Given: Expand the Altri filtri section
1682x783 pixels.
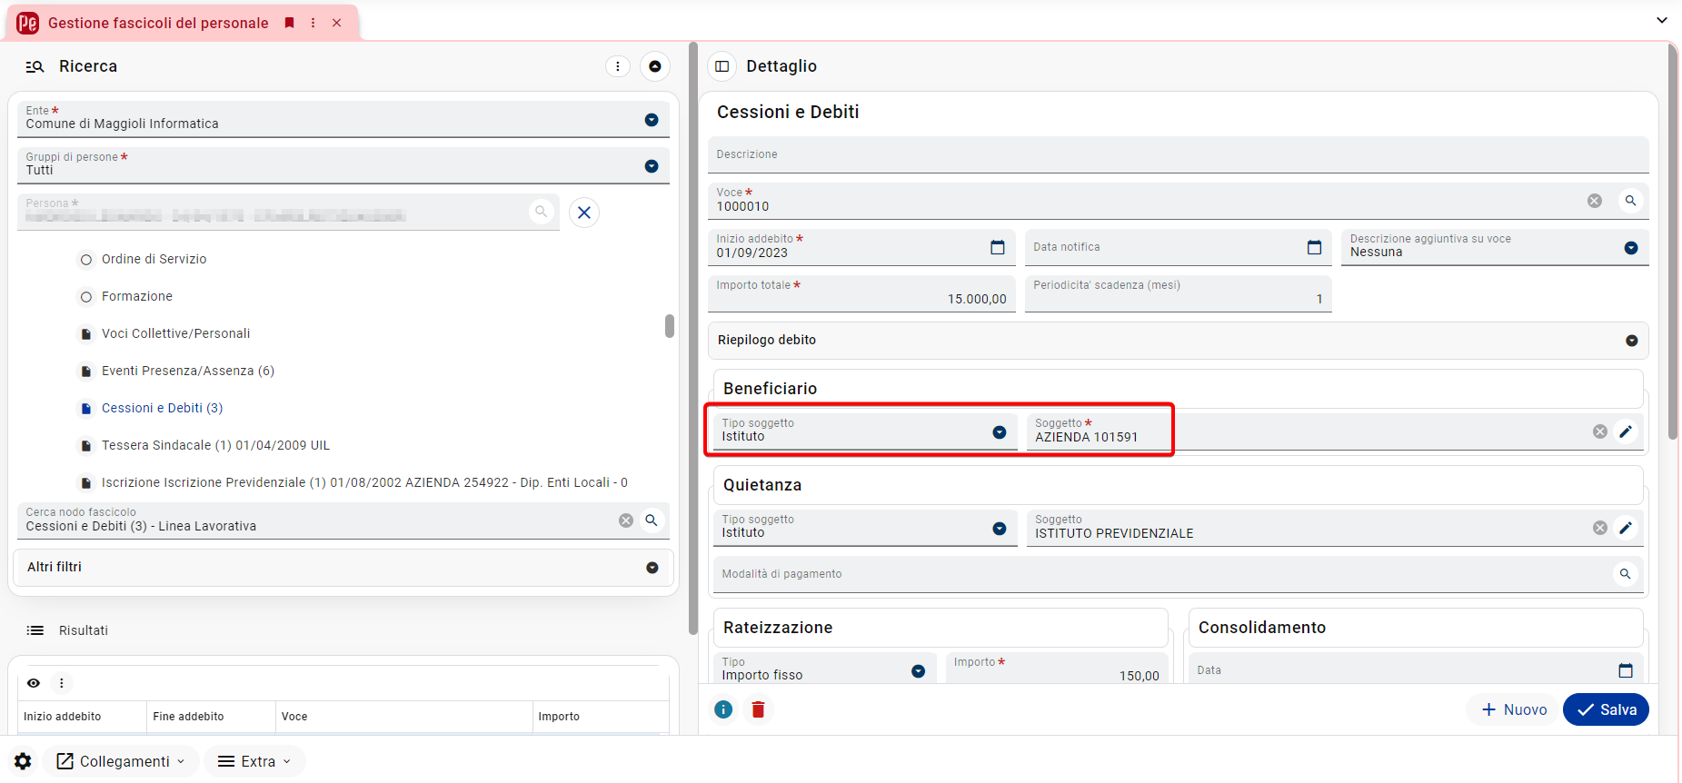Looking at the screenshot, I should [343, 568].
